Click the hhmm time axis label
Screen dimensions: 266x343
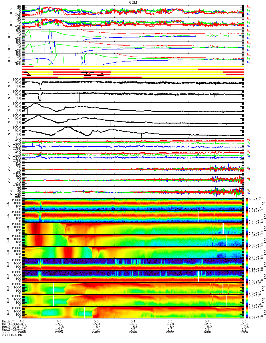[6, 333]
